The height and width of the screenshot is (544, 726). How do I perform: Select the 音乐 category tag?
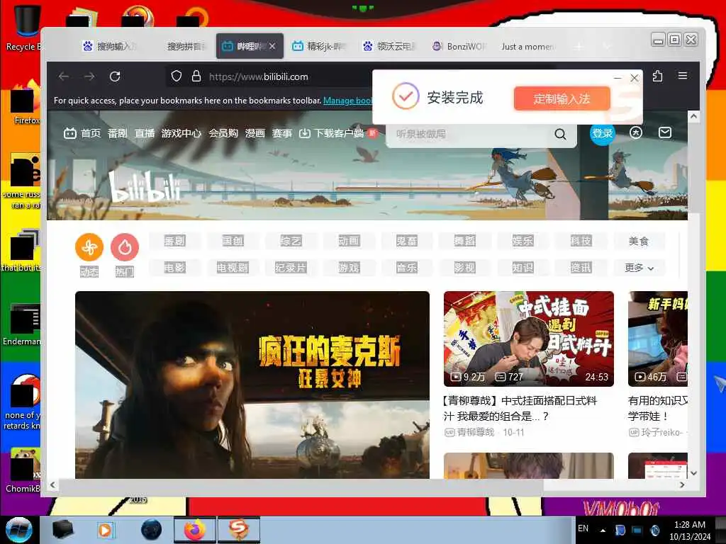(x=407, y=268)
